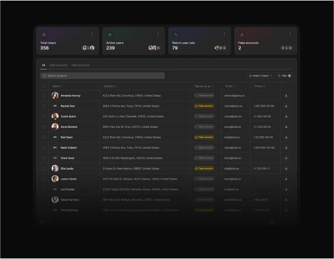Click the Active users card icon

110,34
